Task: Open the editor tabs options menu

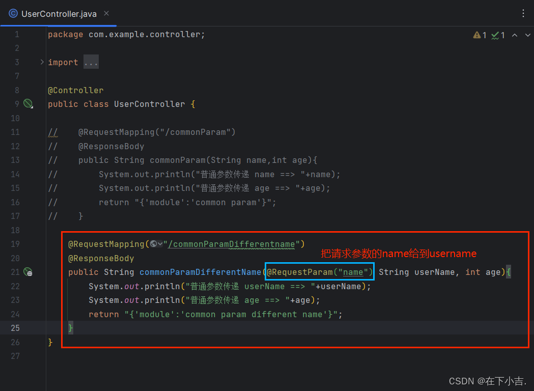Action: (523, 13)
